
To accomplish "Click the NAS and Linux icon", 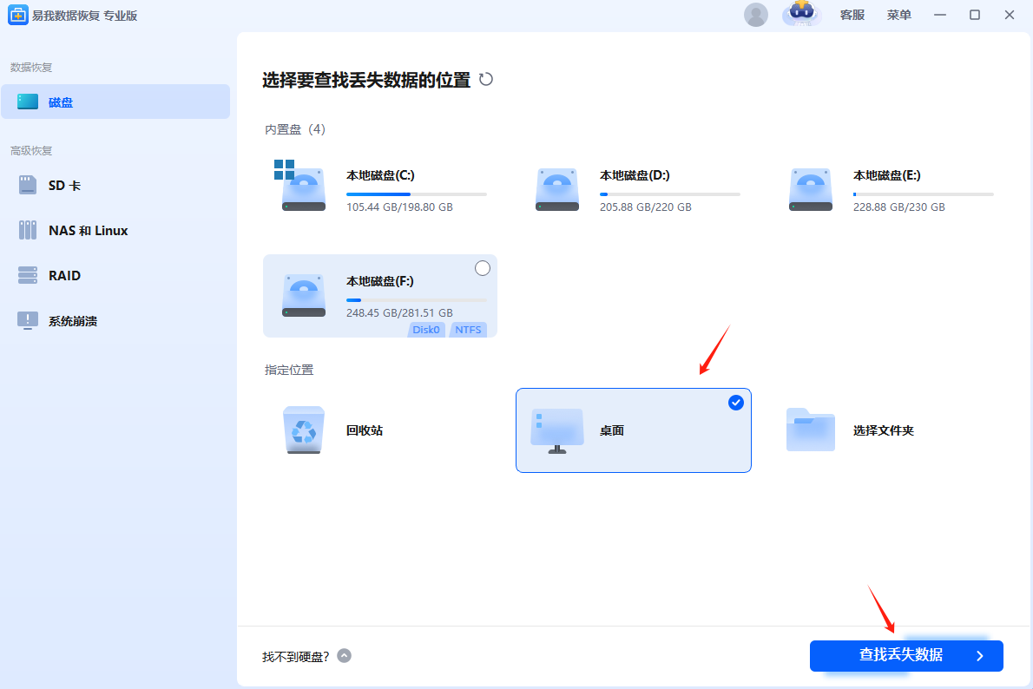I will pyautogui.click(x=28, y=230).
